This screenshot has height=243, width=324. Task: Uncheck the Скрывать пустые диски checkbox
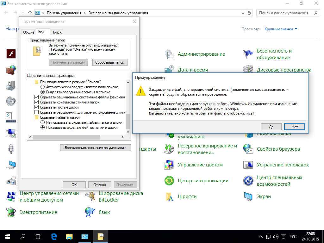pos(36,107)
